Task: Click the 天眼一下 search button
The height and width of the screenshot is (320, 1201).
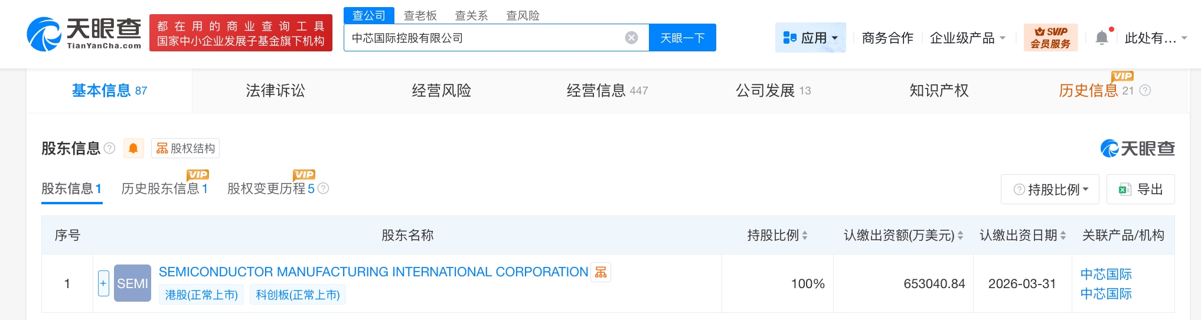Action: click(x=682, y=38)
